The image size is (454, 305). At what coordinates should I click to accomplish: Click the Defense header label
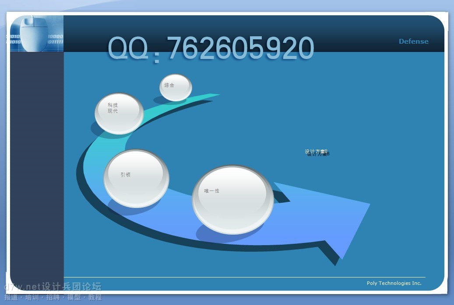tap(413, 42)
